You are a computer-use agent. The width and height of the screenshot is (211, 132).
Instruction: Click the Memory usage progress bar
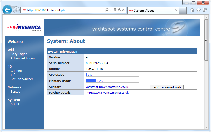point(112,81)
